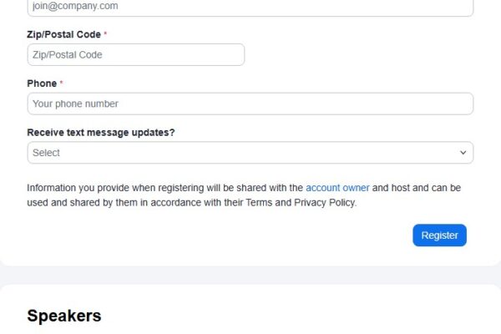Click 'Receive text message updates?' label

(101, 132)
